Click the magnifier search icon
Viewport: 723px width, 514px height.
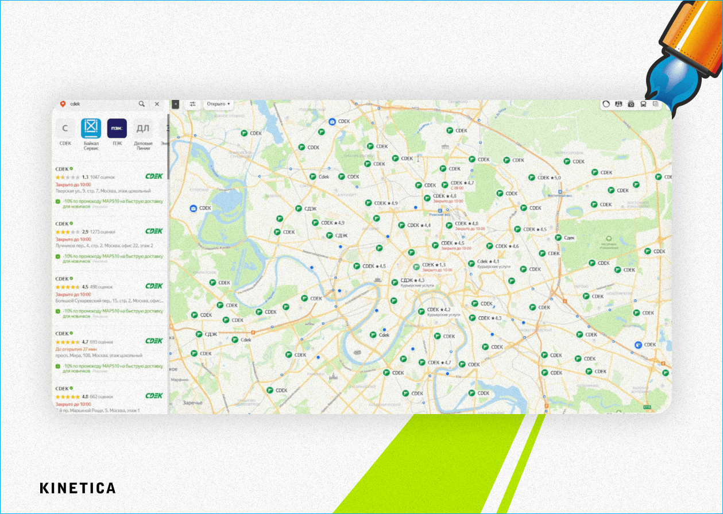click(141, 104)
